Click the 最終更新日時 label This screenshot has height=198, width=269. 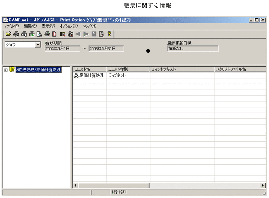180,43
